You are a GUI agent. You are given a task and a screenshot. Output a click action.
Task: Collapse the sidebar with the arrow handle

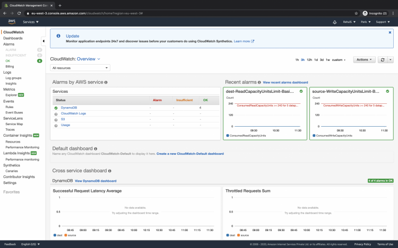(x=44, y=41)
